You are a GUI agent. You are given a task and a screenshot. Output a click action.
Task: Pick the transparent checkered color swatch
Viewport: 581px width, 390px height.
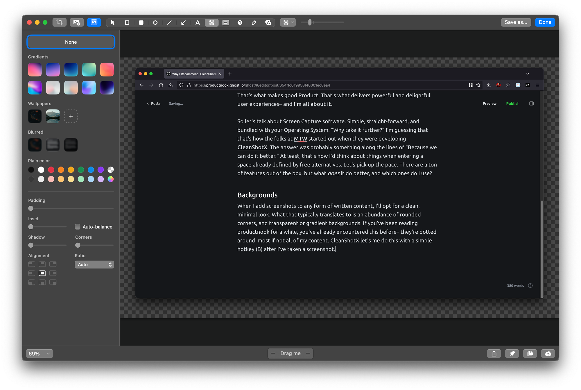111,170
